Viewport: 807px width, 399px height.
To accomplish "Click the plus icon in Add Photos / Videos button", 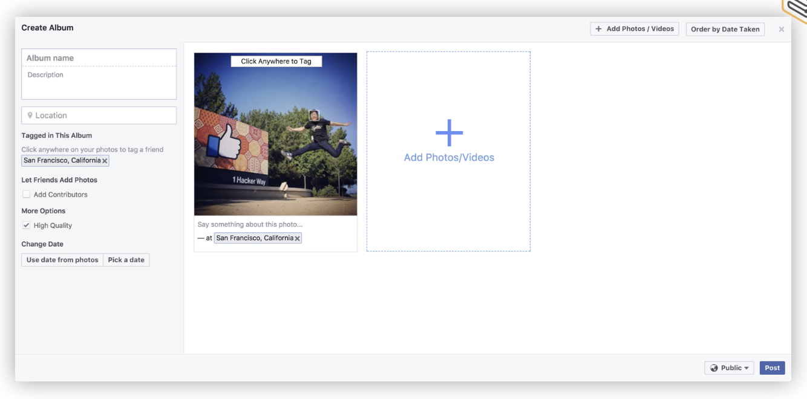I will click(598, 29).
